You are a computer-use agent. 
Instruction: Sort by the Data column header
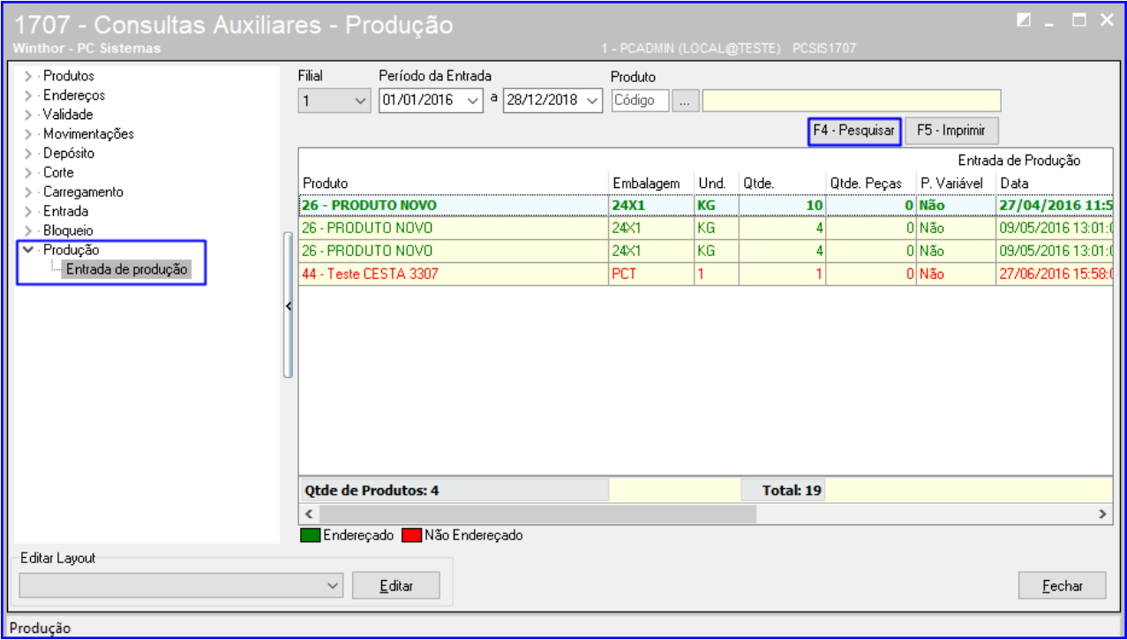coord(1055,183)
